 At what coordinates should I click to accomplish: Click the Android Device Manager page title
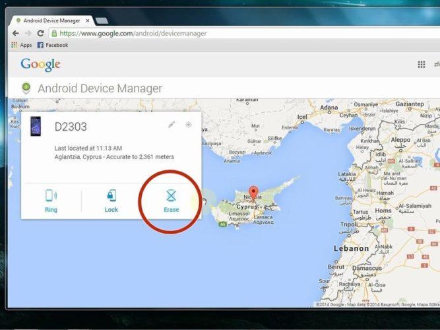pos(100,88)
